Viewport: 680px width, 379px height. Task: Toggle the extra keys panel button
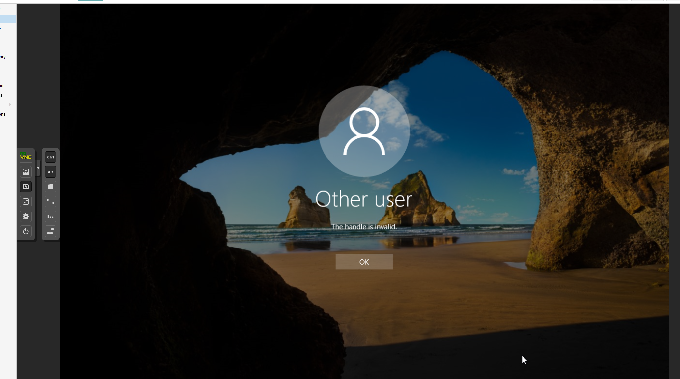coord(26,187)
